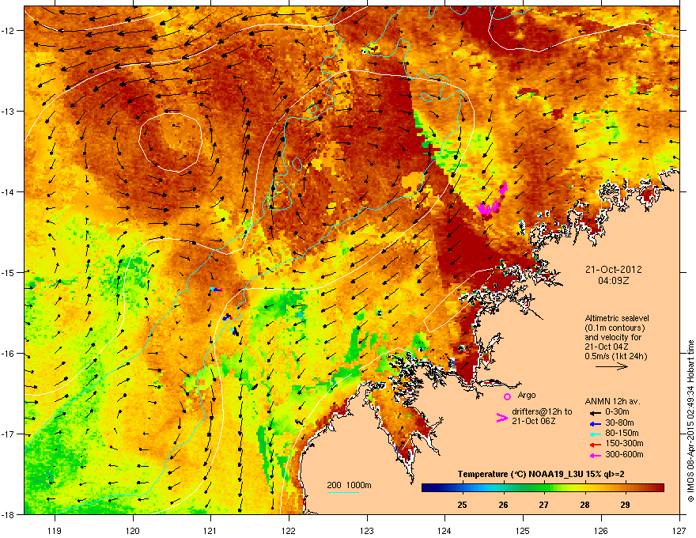Click the '(0.1m contours)' text

pyautogui.click(x=615, y=328)
